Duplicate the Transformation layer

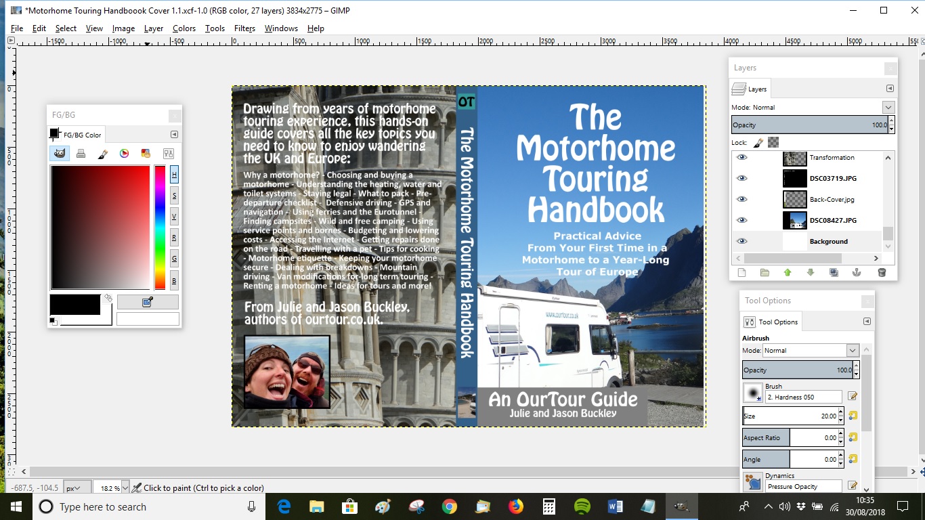pyautogui.click(x=834, y=272)
